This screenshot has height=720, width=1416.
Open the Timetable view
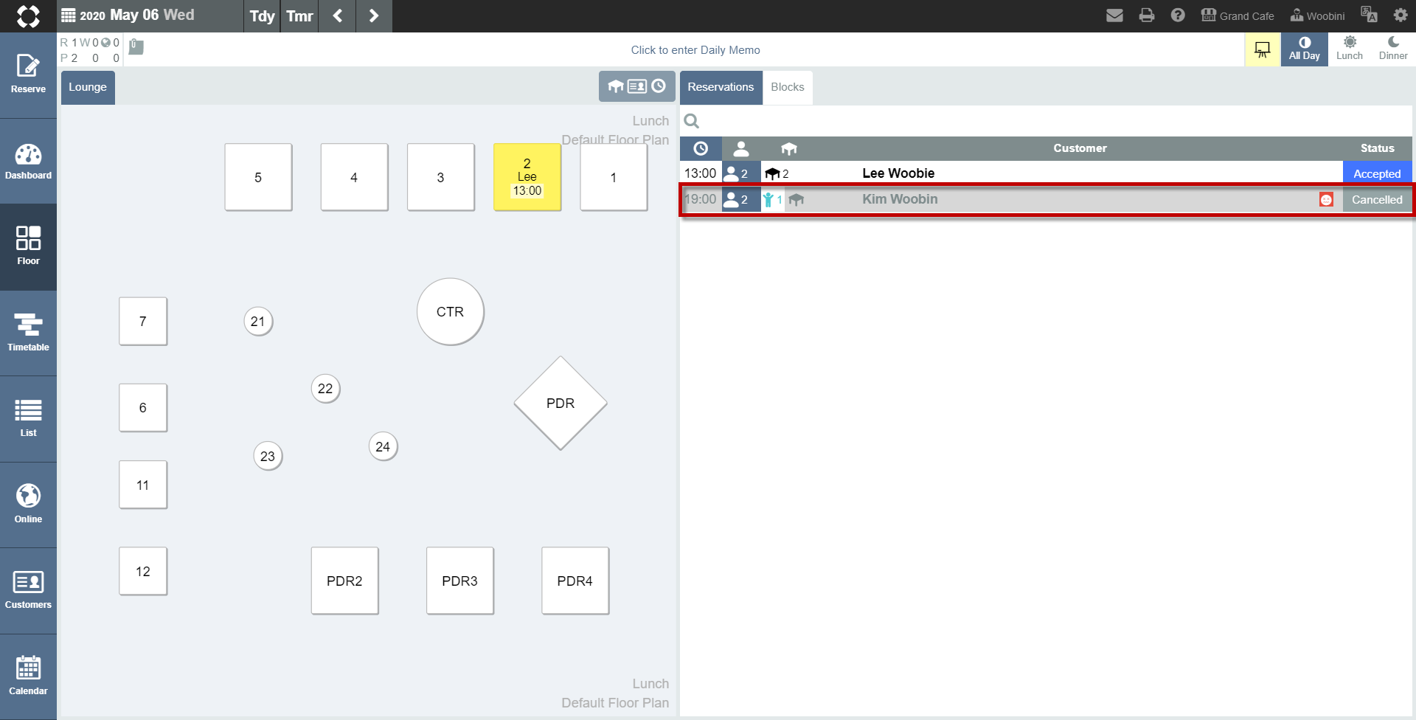pos(28,333)
